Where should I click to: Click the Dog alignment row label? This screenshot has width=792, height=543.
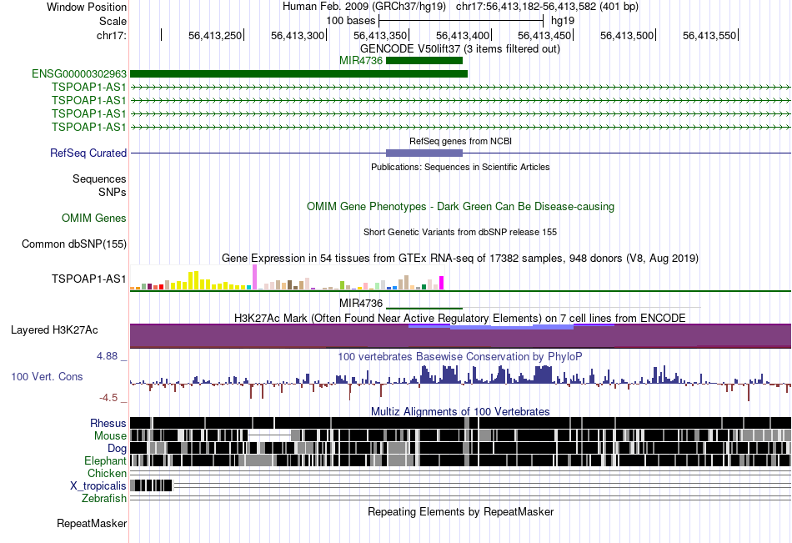117,449
